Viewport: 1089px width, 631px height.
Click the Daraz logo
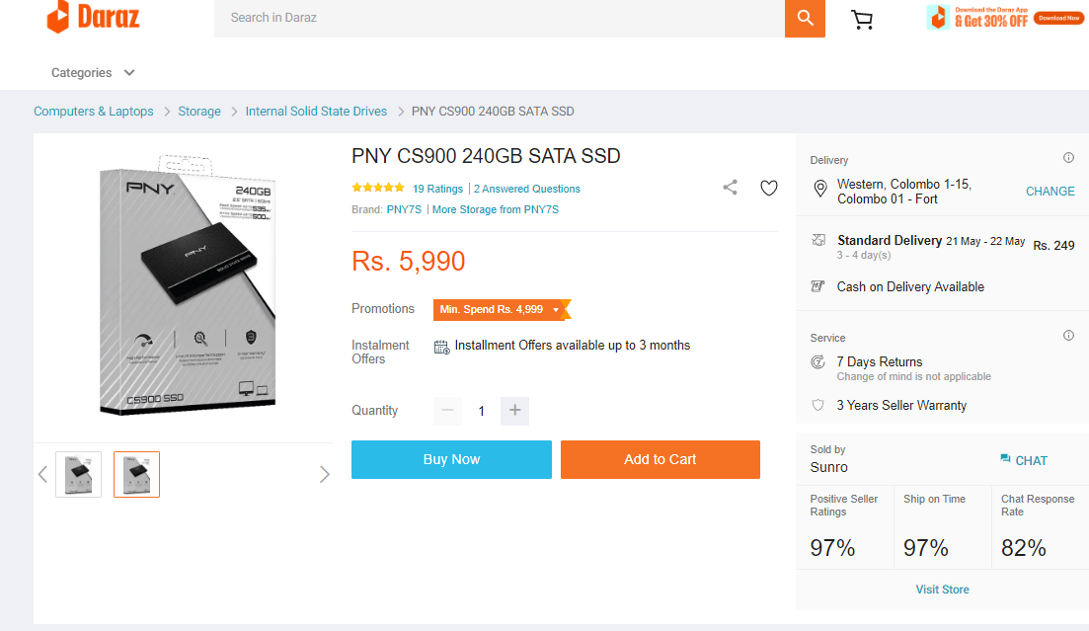(x=93, y=17)
